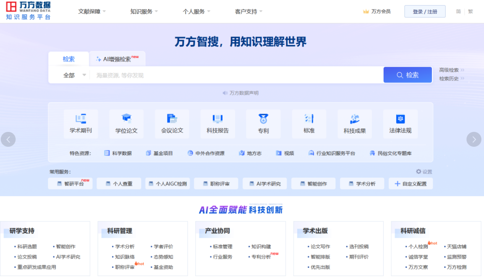Click 论文写作 under 学术出版
The image size is (484, 279).
point(321,247)
